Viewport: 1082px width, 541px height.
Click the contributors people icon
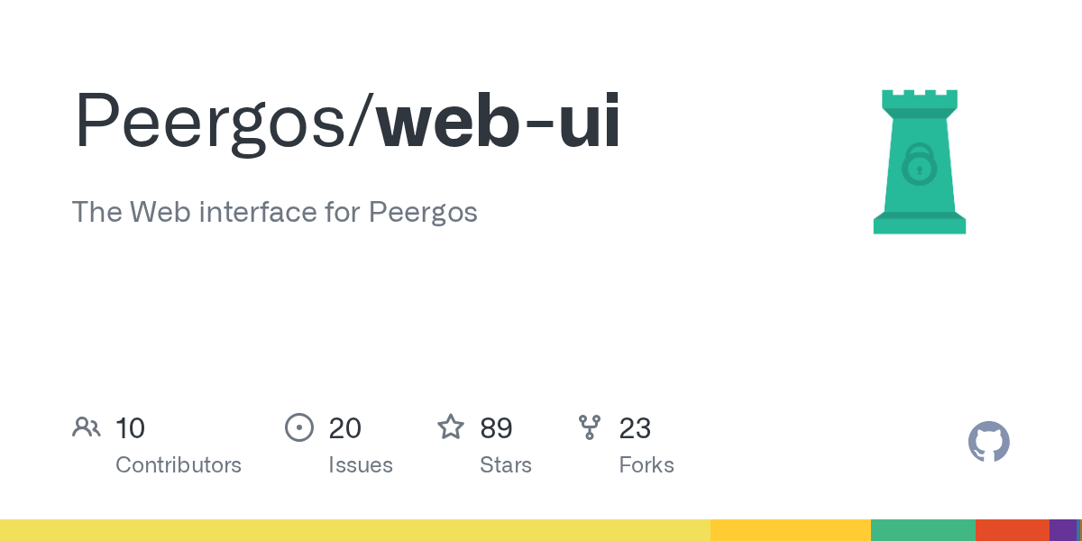tap(87, 427)
